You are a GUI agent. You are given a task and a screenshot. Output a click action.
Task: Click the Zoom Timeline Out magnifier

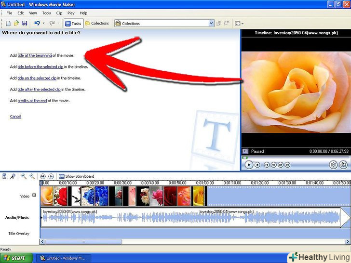click(32, 176)
